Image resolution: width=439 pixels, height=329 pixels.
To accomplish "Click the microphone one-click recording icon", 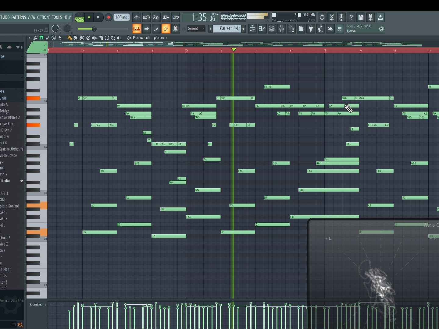I will tap(341, 17).
